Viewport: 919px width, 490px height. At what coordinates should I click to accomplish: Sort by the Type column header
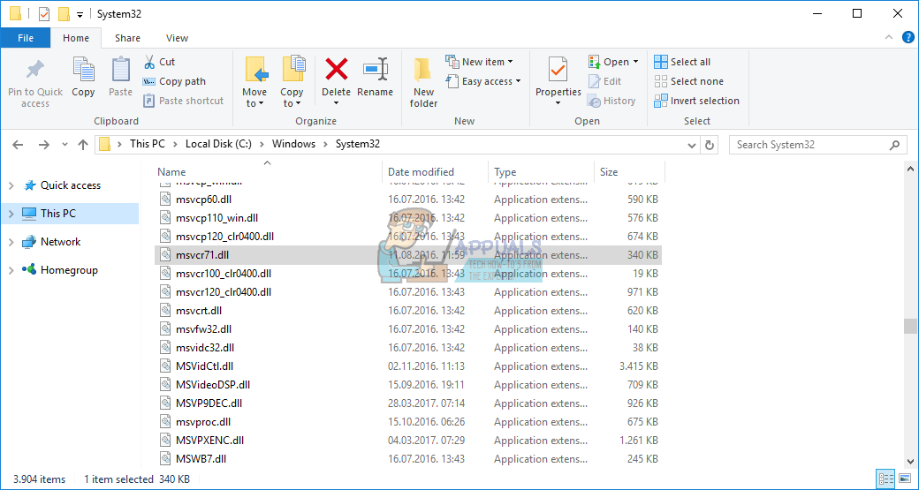click(x=505, y=172)
